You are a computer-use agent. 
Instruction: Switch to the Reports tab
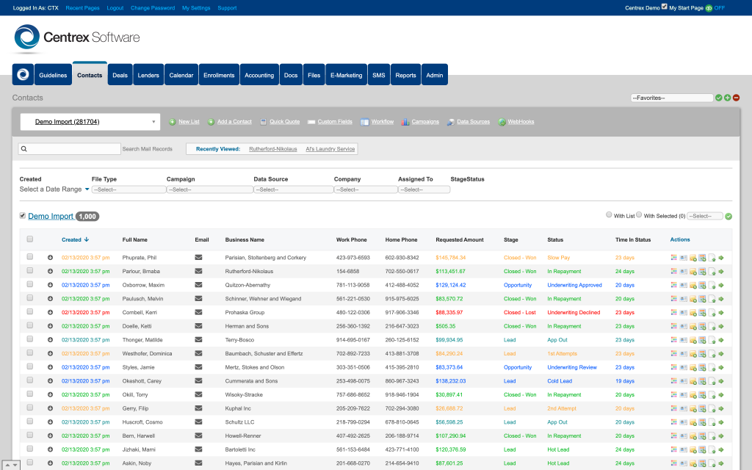(x=405, y=75)
